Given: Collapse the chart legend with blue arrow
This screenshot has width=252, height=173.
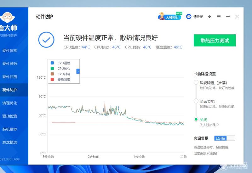Looking at the screenshot, I should 78,71.
